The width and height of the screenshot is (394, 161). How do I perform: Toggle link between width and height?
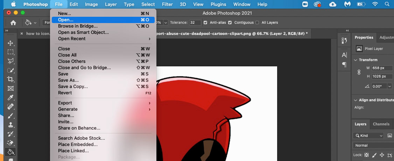pos(359,72)
